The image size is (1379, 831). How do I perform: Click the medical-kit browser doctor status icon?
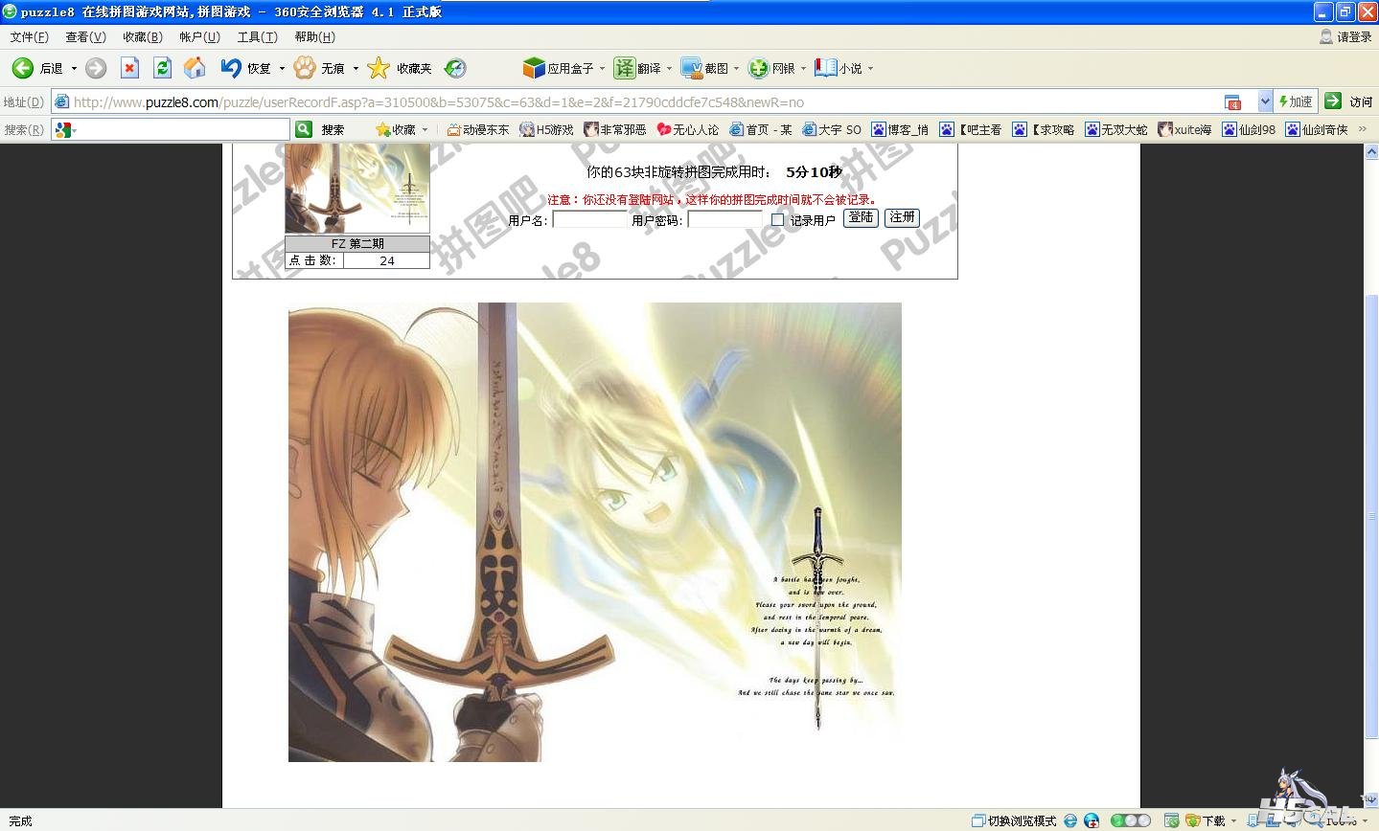tap(1092, 820)
